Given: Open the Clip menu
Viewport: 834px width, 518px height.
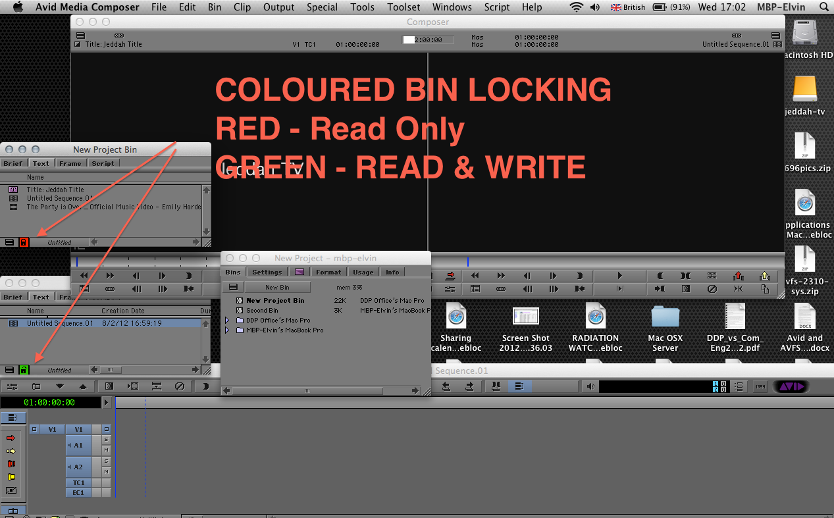Looking at the screenshot, I should 242,7.
